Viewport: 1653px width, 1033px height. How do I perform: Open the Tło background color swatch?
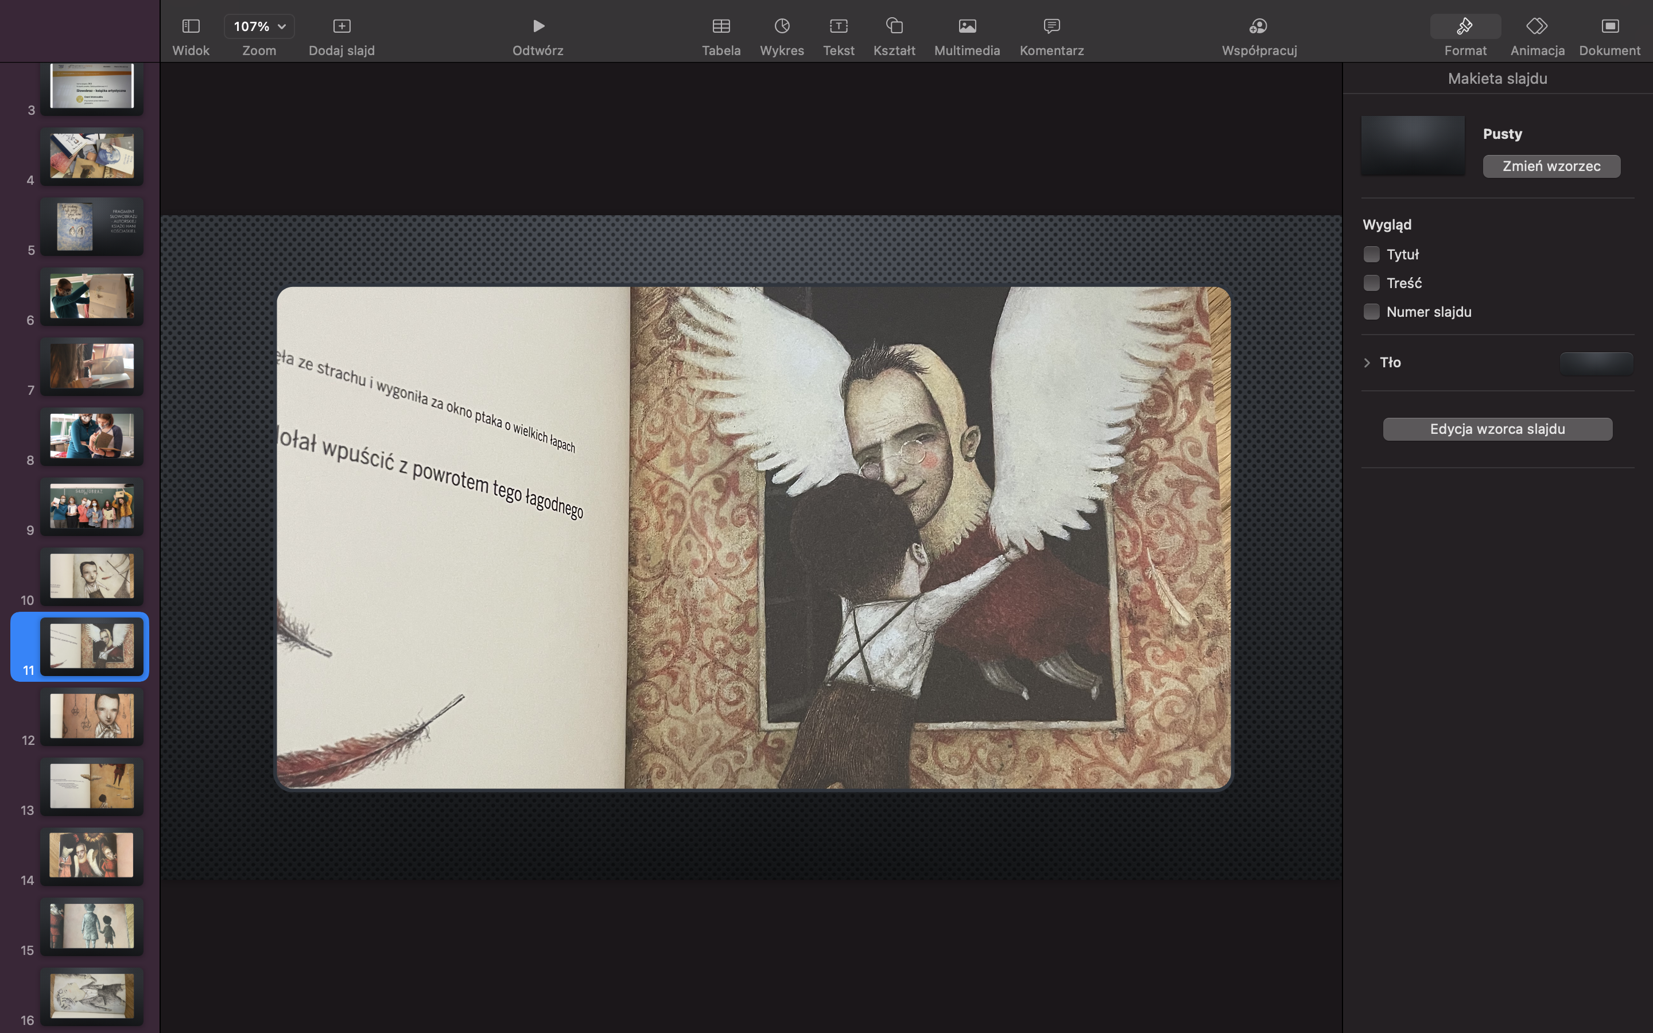coord(1596,363)
